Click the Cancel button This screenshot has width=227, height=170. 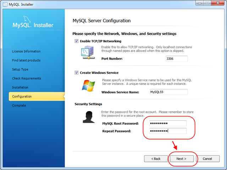[x=208, y=159]
